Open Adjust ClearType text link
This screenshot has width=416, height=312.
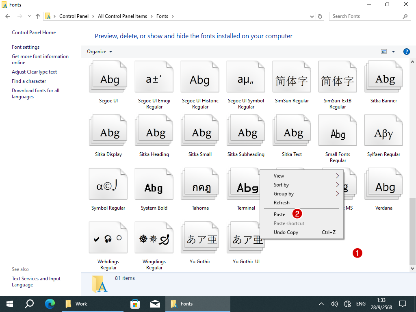pyautogui.click(x=35, y=72)
